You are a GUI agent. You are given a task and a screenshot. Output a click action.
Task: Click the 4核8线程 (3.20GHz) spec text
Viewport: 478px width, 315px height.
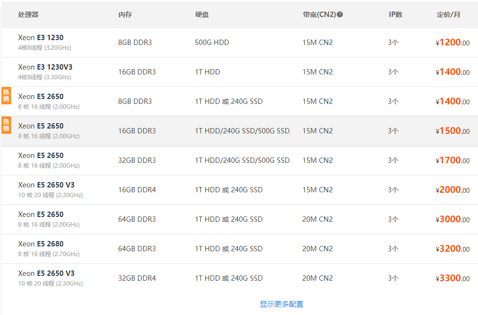pyautogui.click(x=44, y=47)
